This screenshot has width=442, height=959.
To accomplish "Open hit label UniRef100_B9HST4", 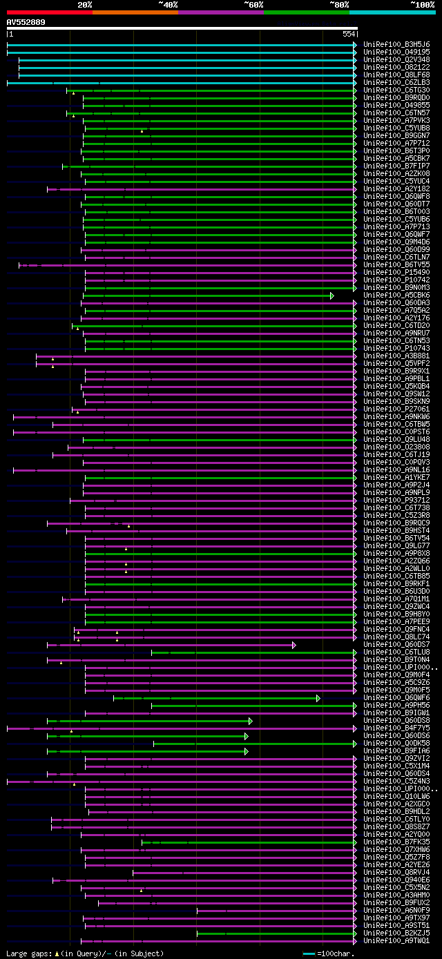I will point(396,531).
